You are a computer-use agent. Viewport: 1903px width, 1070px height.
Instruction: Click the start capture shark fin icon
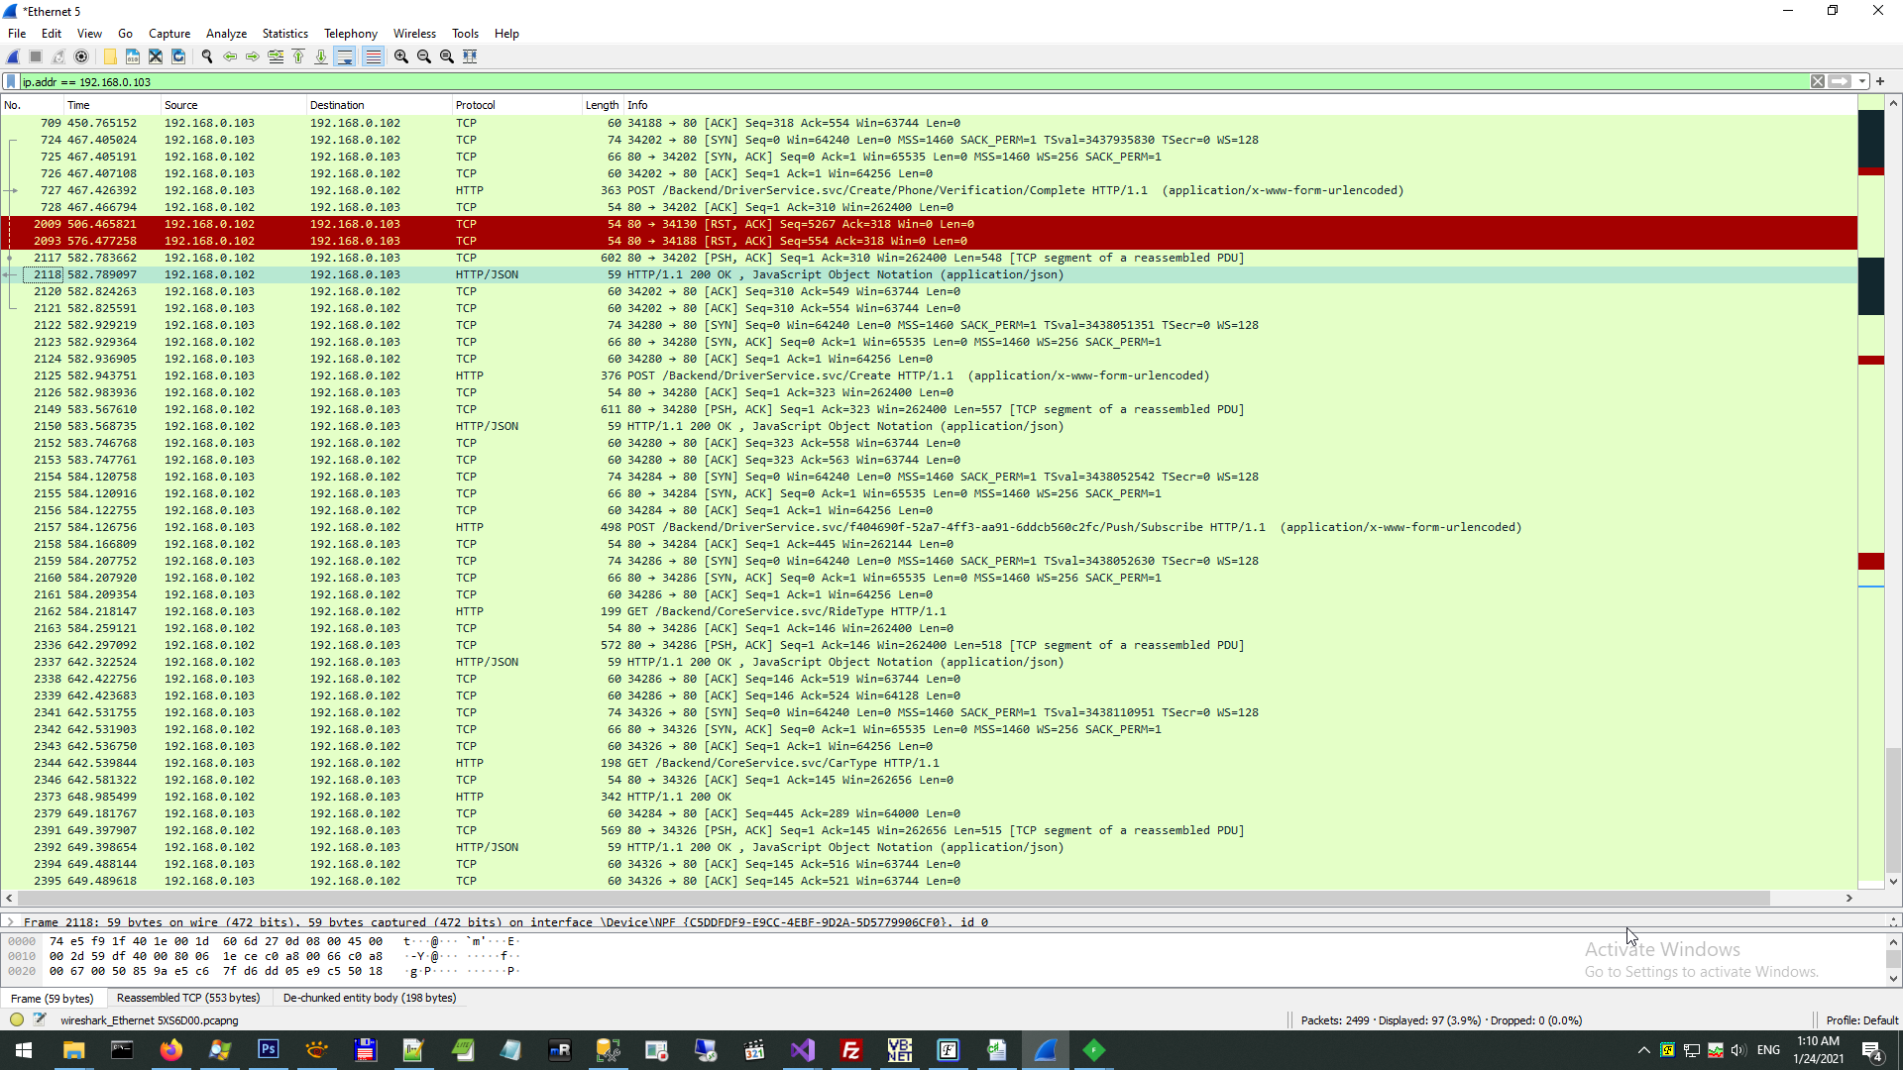tap(13, 56)
